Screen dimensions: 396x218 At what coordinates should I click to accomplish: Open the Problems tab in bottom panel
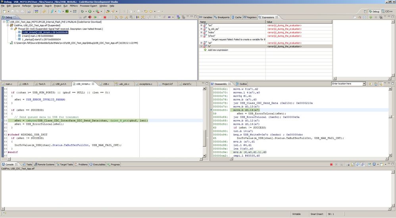(83, 164)
